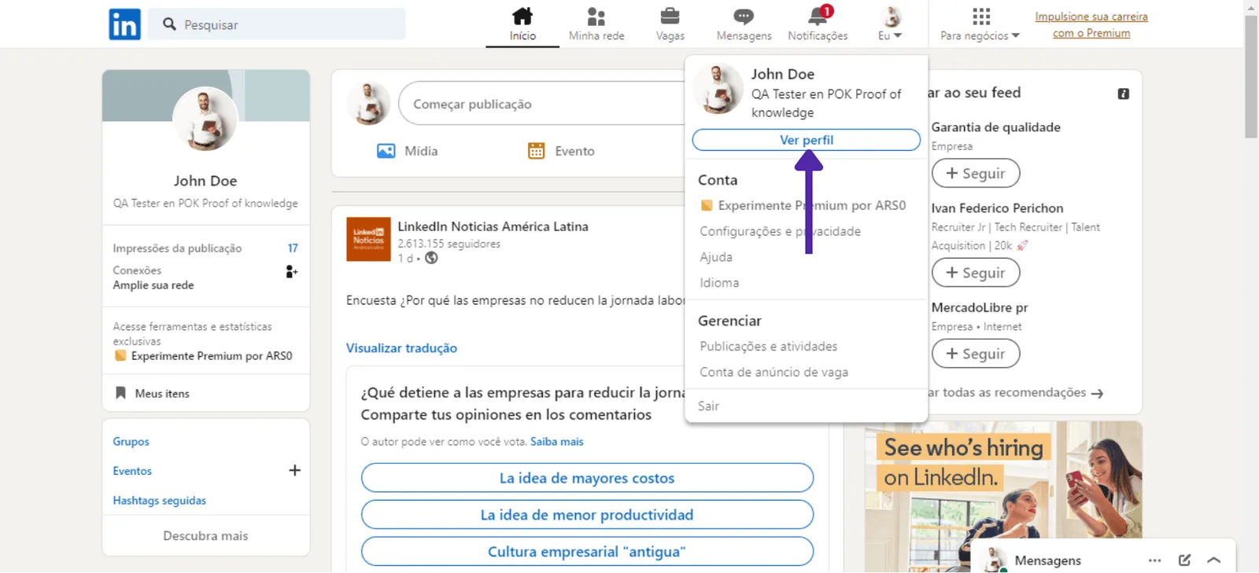Toggle the Eu profile dropdown
The image size is (1259, 573).
point(890,24)
